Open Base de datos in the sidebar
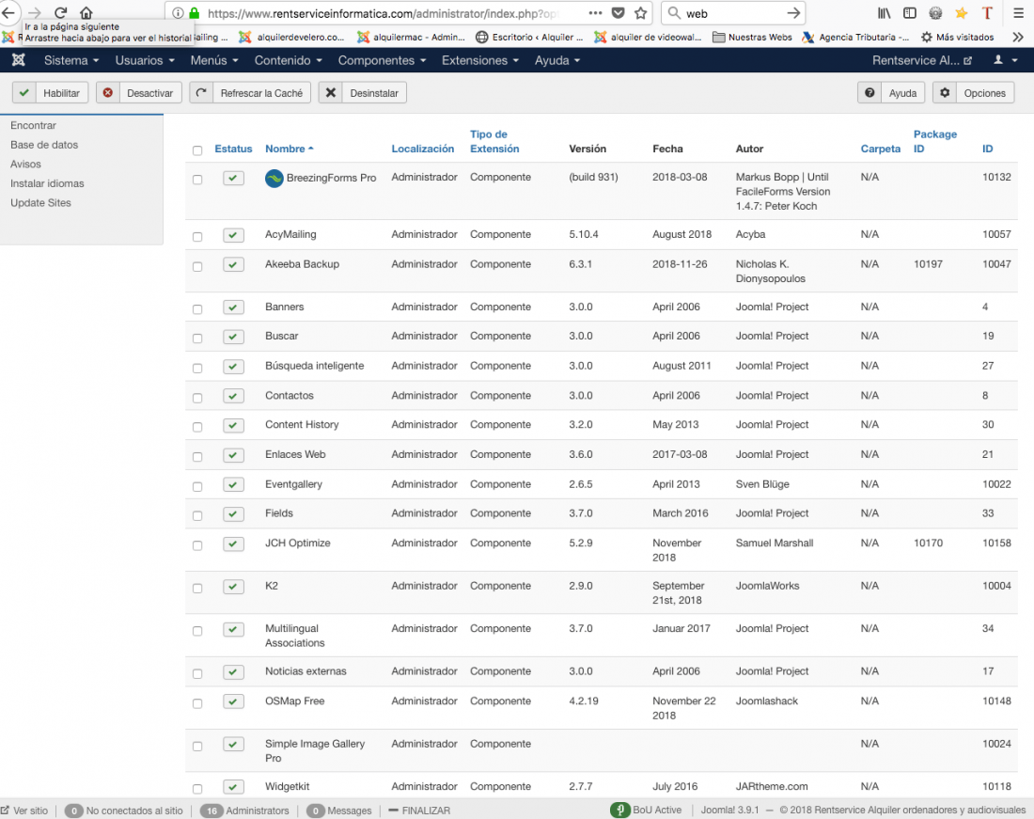The height and width of the screenshot is (819, 1034). click(44, 145)
